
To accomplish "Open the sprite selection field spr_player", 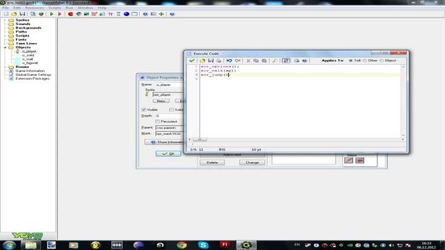I will coord(168,94).
